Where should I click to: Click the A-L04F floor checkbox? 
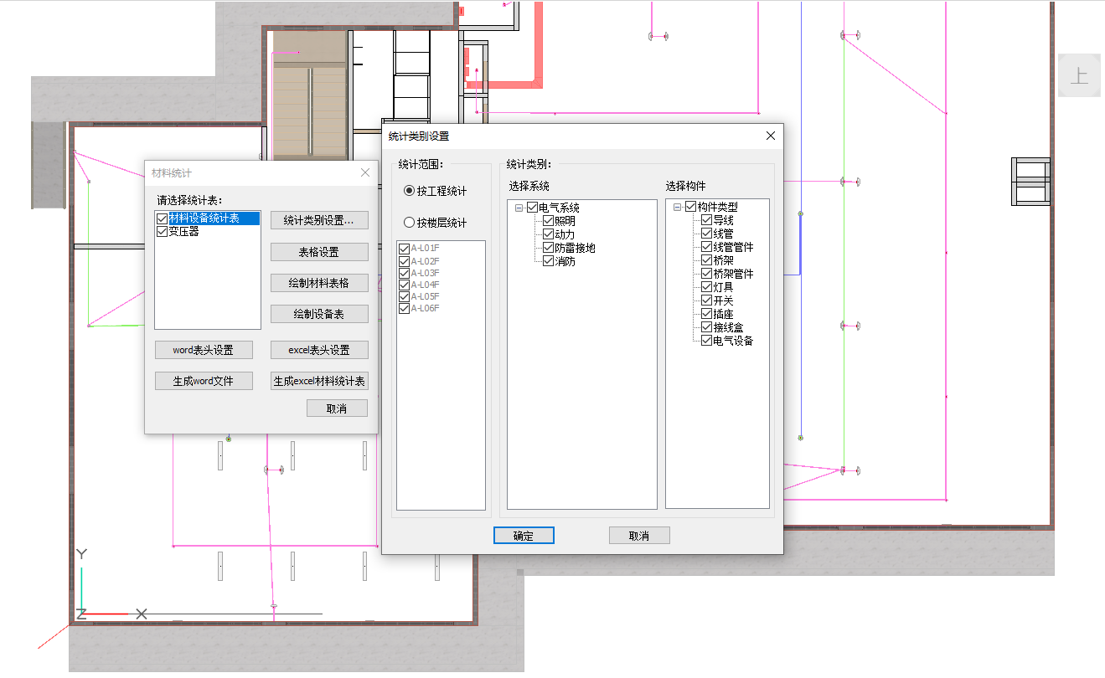[405, 285]
